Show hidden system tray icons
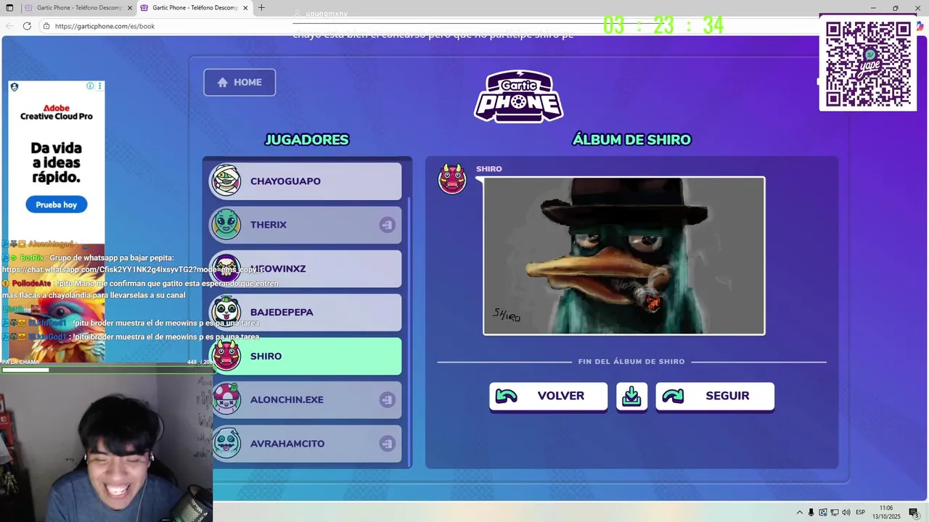The height and width of the screenshot is (522, 929). 800,513
